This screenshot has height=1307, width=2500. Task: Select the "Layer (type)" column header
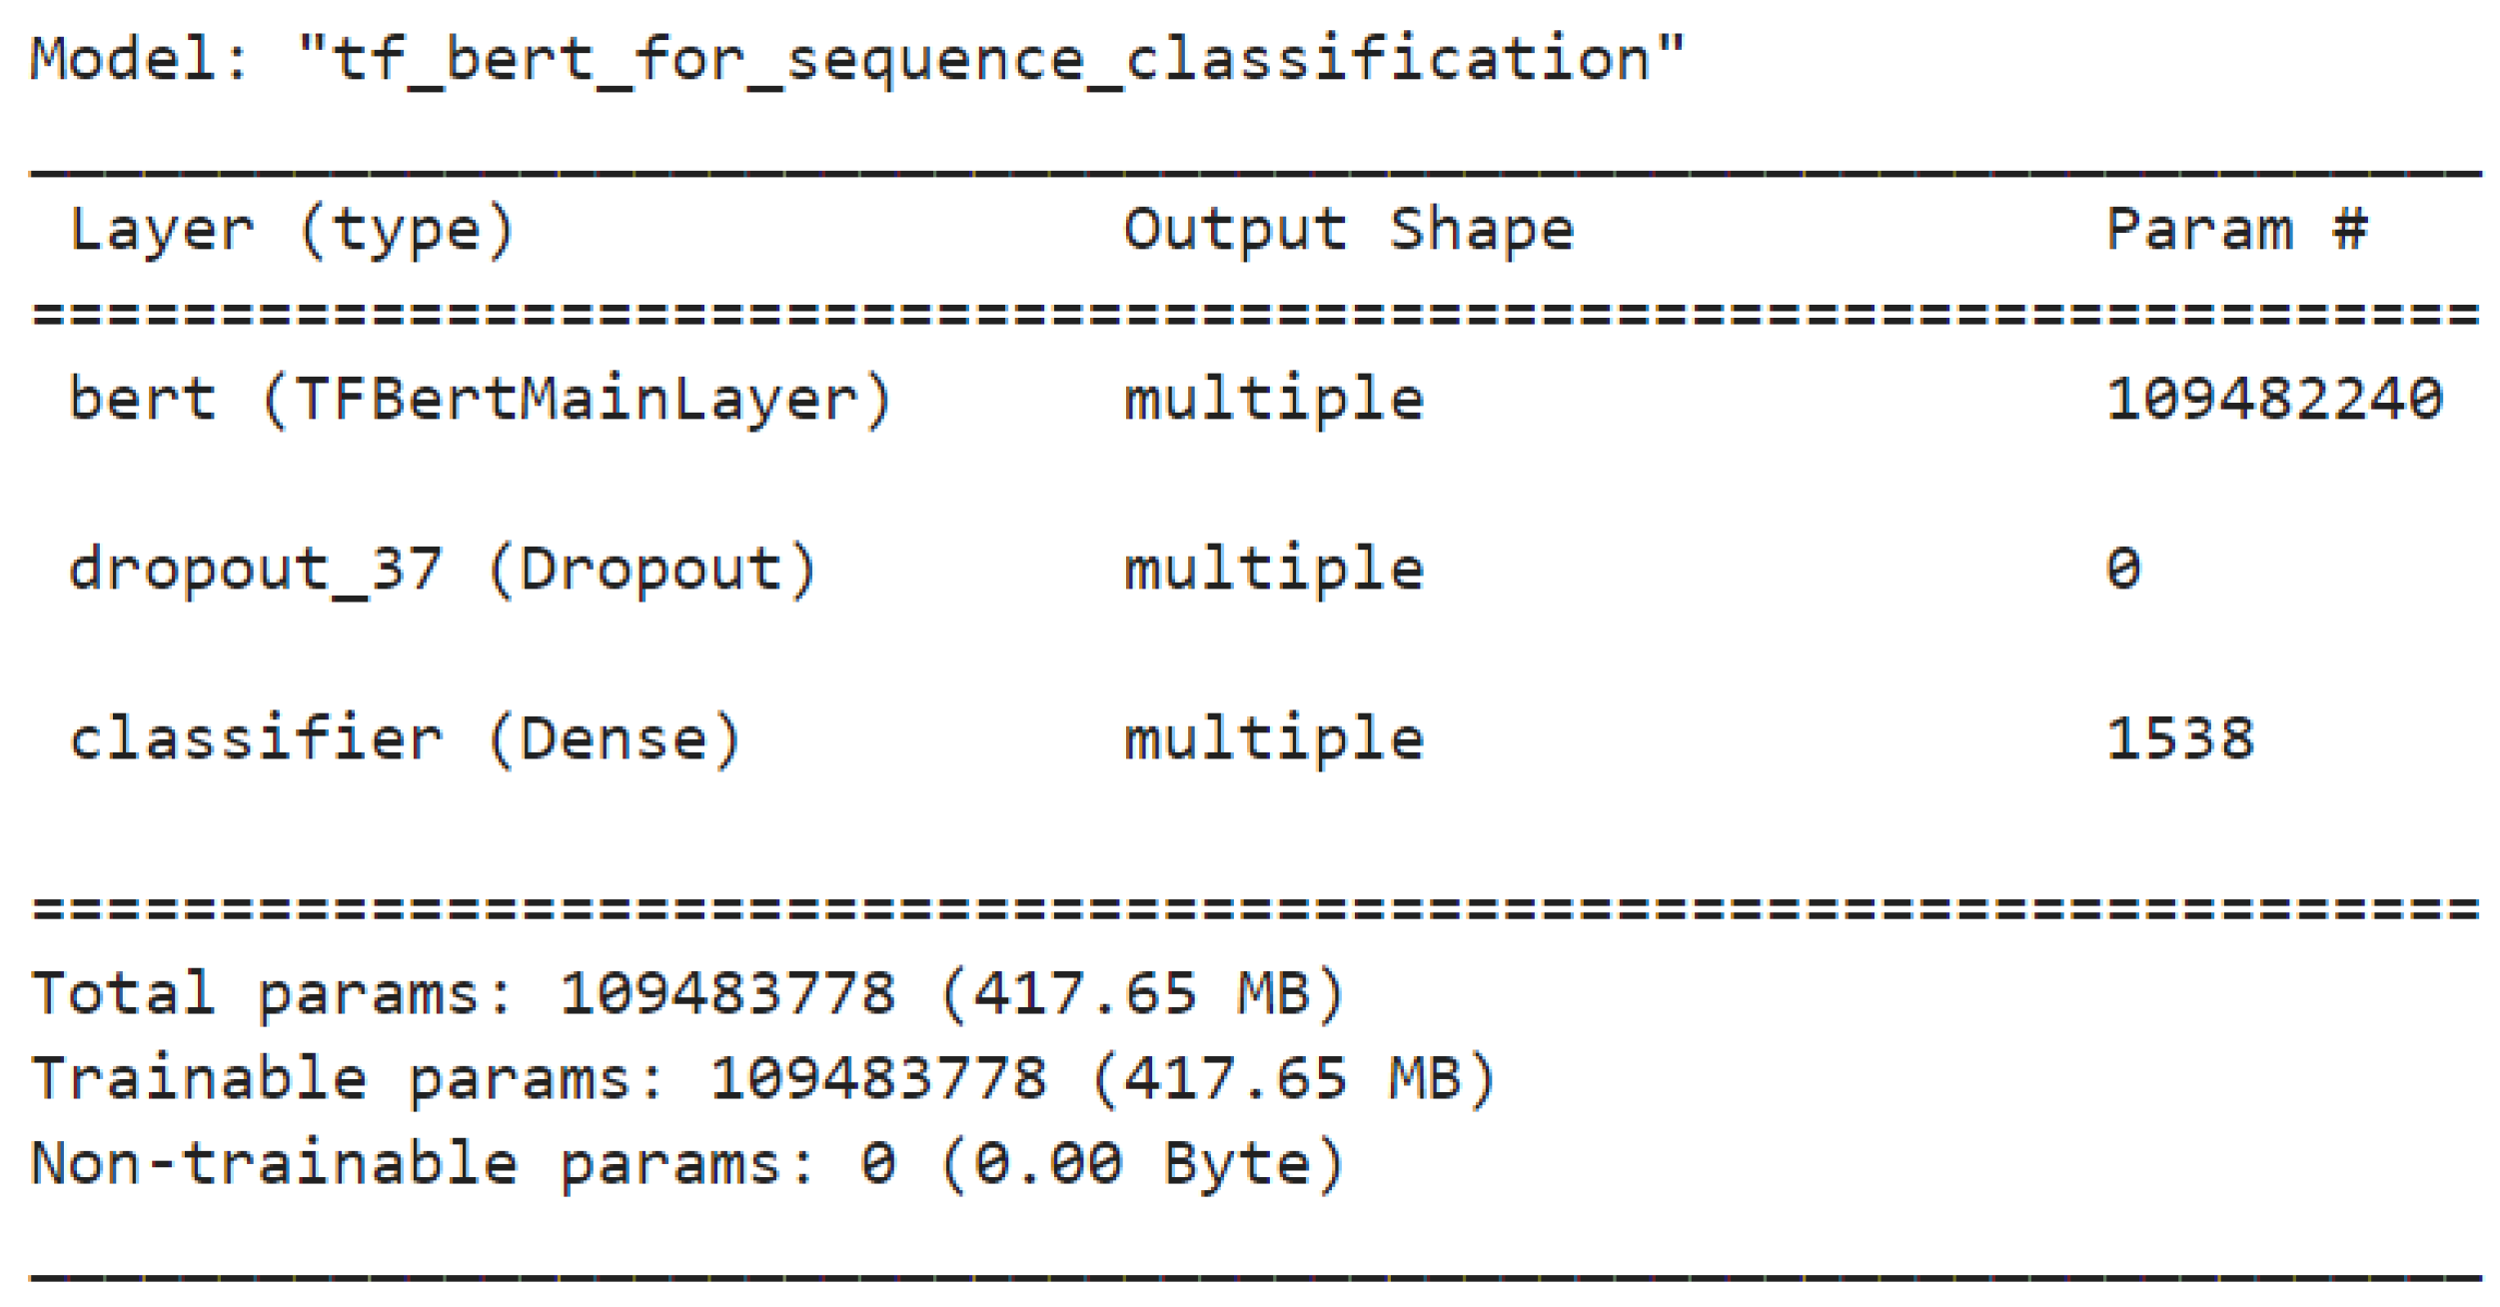[292, 231]
